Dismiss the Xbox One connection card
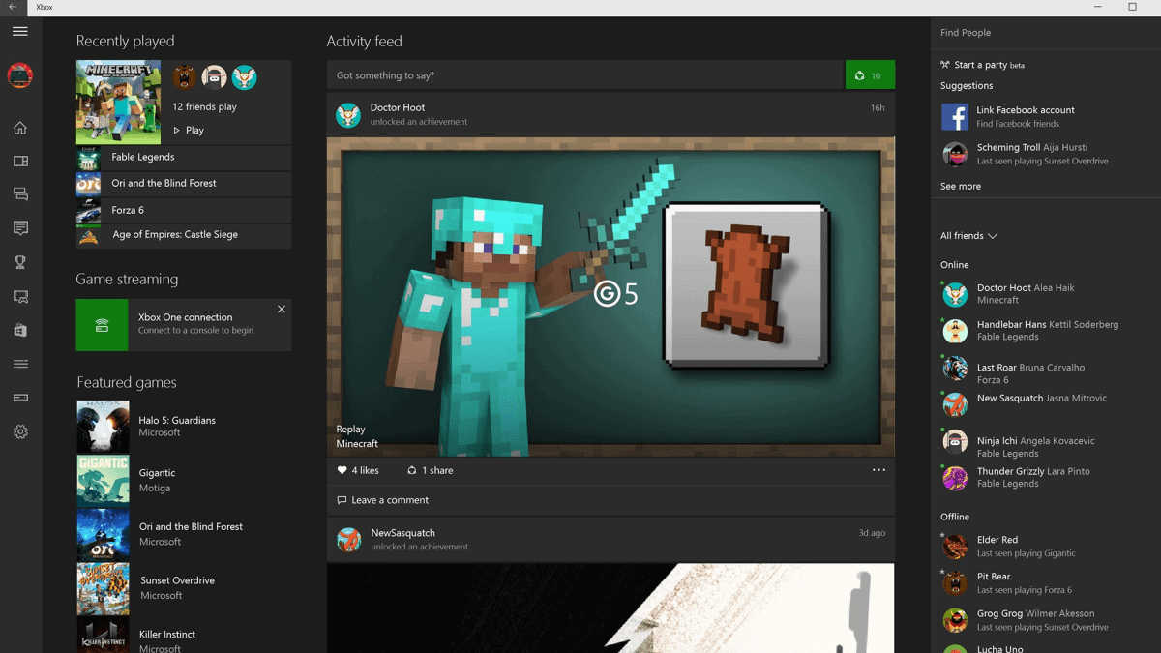The image size is (1161, 653). 282,310
